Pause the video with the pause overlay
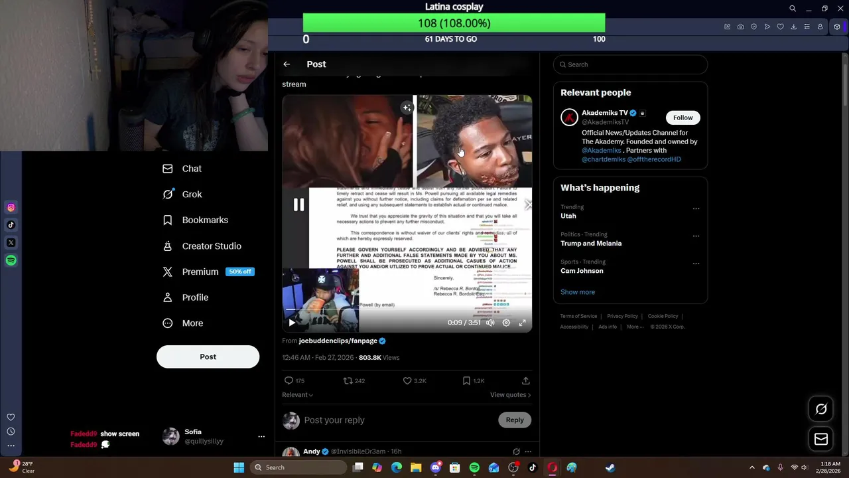The image size is (849, 478). tap(298, 205)
